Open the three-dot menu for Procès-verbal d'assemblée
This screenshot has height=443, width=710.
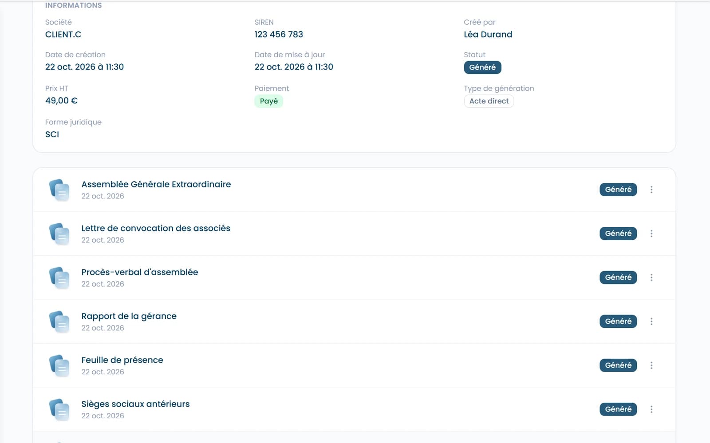point(651,277)
